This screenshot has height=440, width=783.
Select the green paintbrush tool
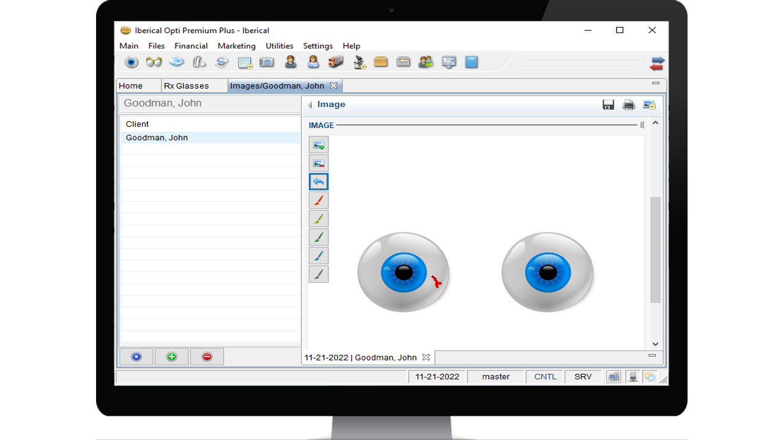pyautogui.click(x=319, y=237)
